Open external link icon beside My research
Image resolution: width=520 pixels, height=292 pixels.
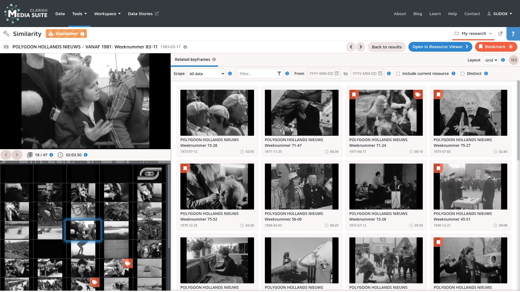click(x=500, y=34)
